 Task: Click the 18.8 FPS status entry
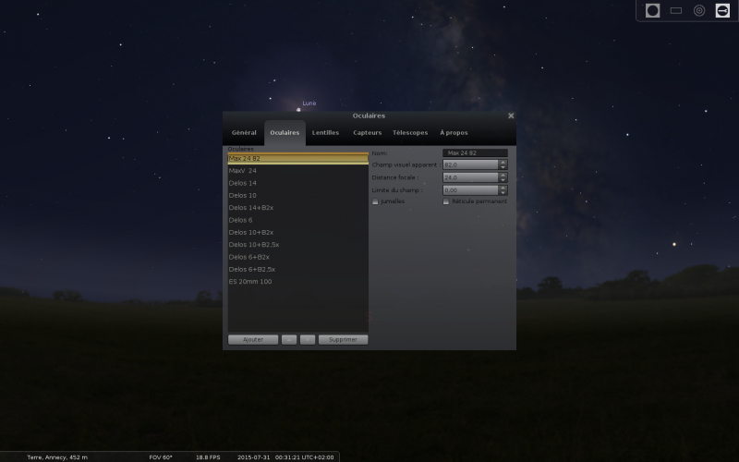(x=208, y=457)
